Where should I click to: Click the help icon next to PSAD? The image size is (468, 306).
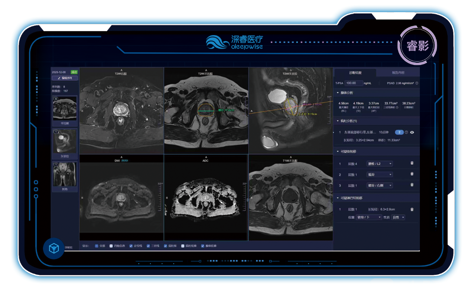coord(417,83)
